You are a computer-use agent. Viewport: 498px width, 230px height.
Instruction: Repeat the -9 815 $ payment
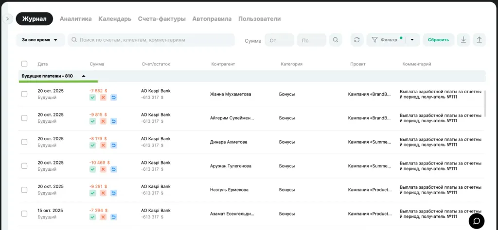click(x=114, y=121)
